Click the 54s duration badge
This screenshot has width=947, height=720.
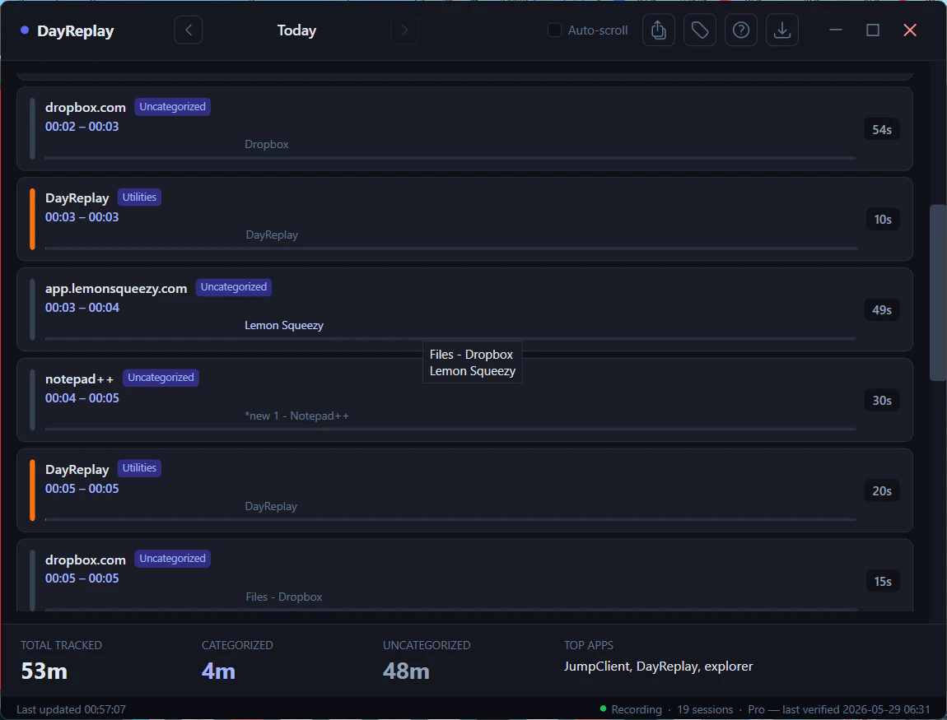pyautogui.click(x=882, y=130)
